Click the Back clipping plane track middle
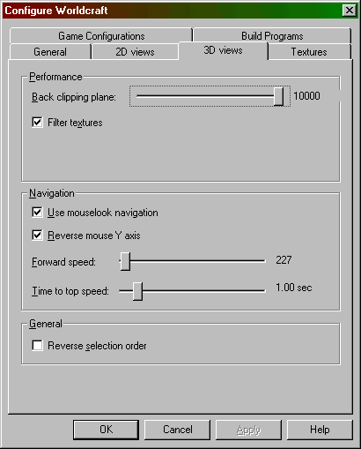The height and width of the screenshot is (449, 361). [x=210, y=96]
